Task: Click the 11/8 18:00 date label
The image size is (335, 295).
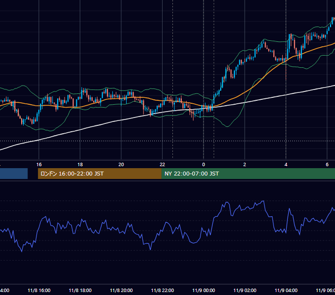Action: 80,291
